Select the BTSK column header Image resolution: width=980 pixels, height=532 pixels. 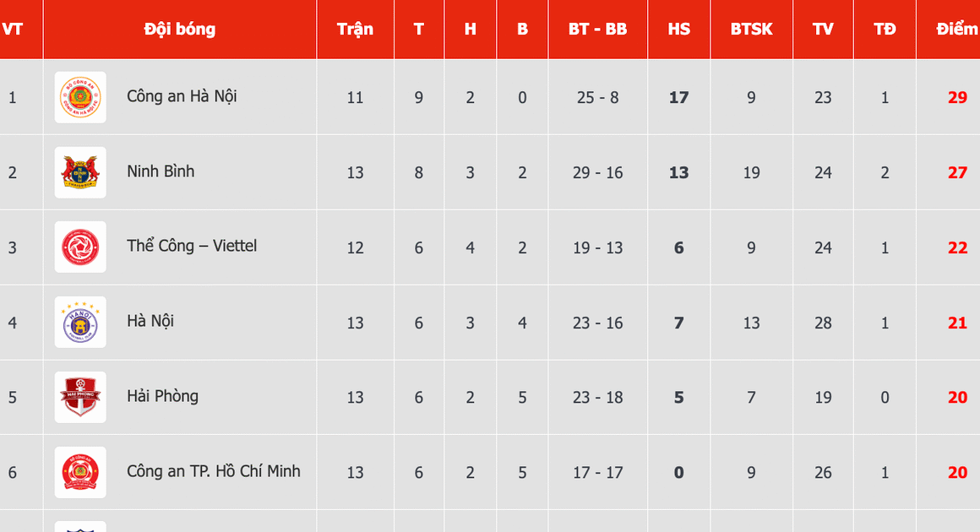pyautogui.click(x=751, y=30)
